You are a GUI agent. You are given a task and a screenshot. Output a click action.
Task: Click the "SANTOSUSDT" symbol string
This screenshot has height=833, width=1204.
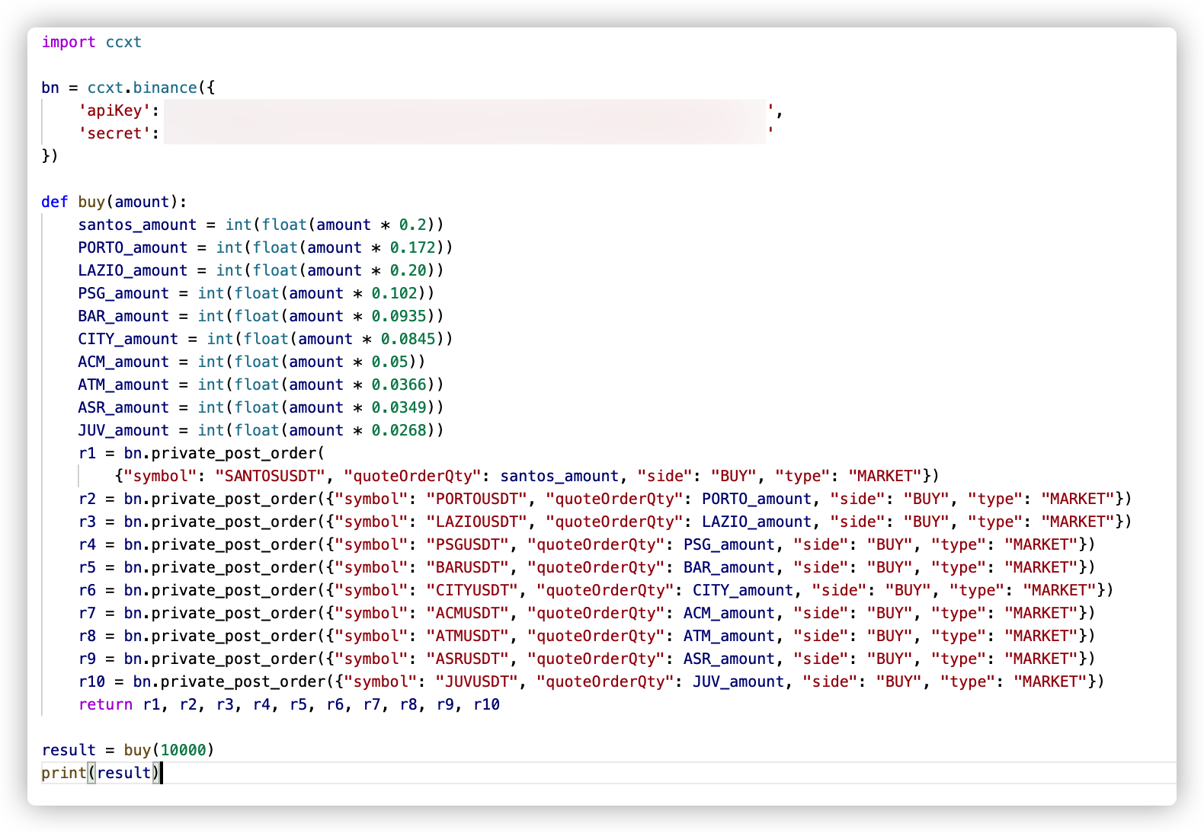(x=271, y=476)
